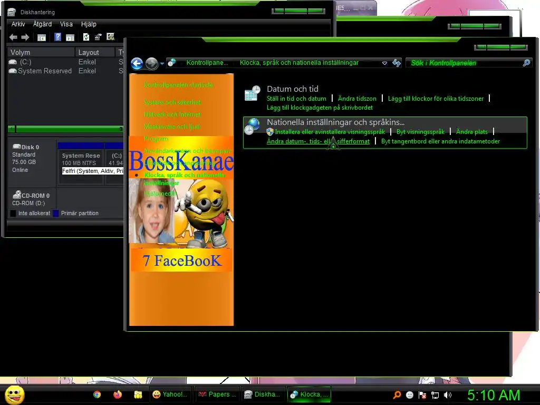Click the flag Action Center tray icon
The height and width of the screenshot is (405, 540).
422,395
